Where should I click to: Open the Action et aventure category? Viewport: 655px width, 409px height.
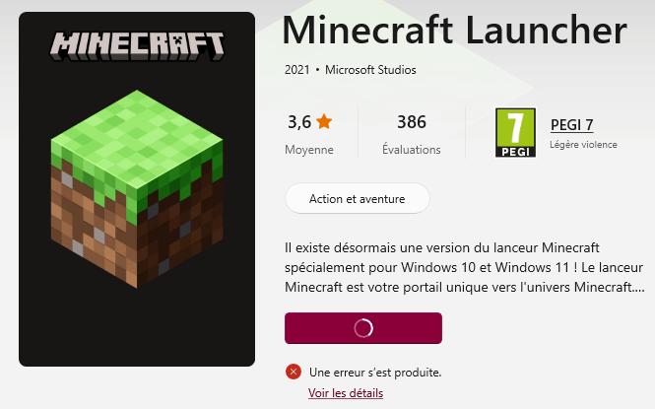pyautogui.click(x=358, y=198)
